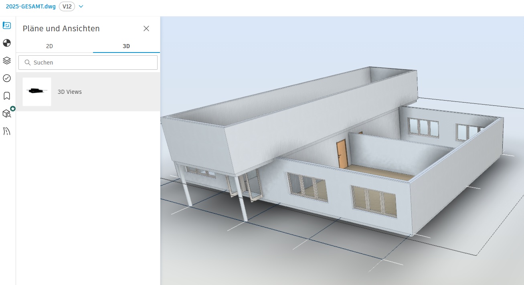Open the Layers stack icon in sidebar
Viewport: 524px width, 285px height.
(7, 61)
